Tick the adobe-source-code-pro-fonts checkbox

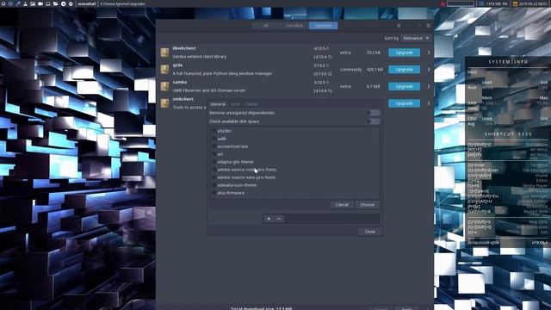point(214,170)
